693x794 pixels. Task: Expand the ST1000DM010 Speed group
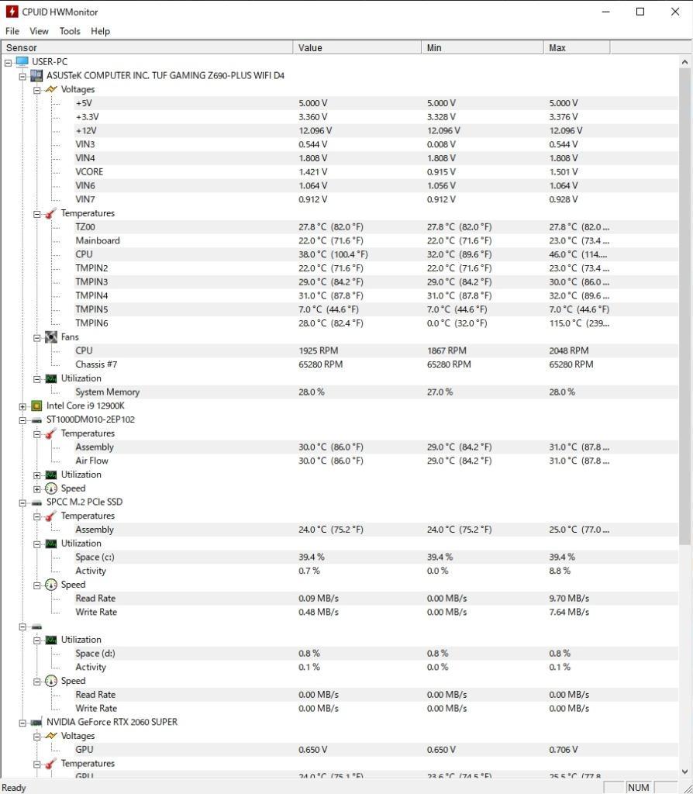[x=37, y=489]
